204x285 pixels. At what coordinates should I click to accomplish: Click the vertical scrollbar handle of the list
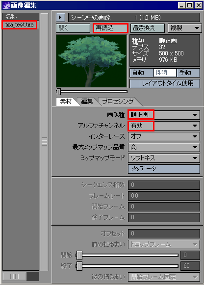[45, 142]
